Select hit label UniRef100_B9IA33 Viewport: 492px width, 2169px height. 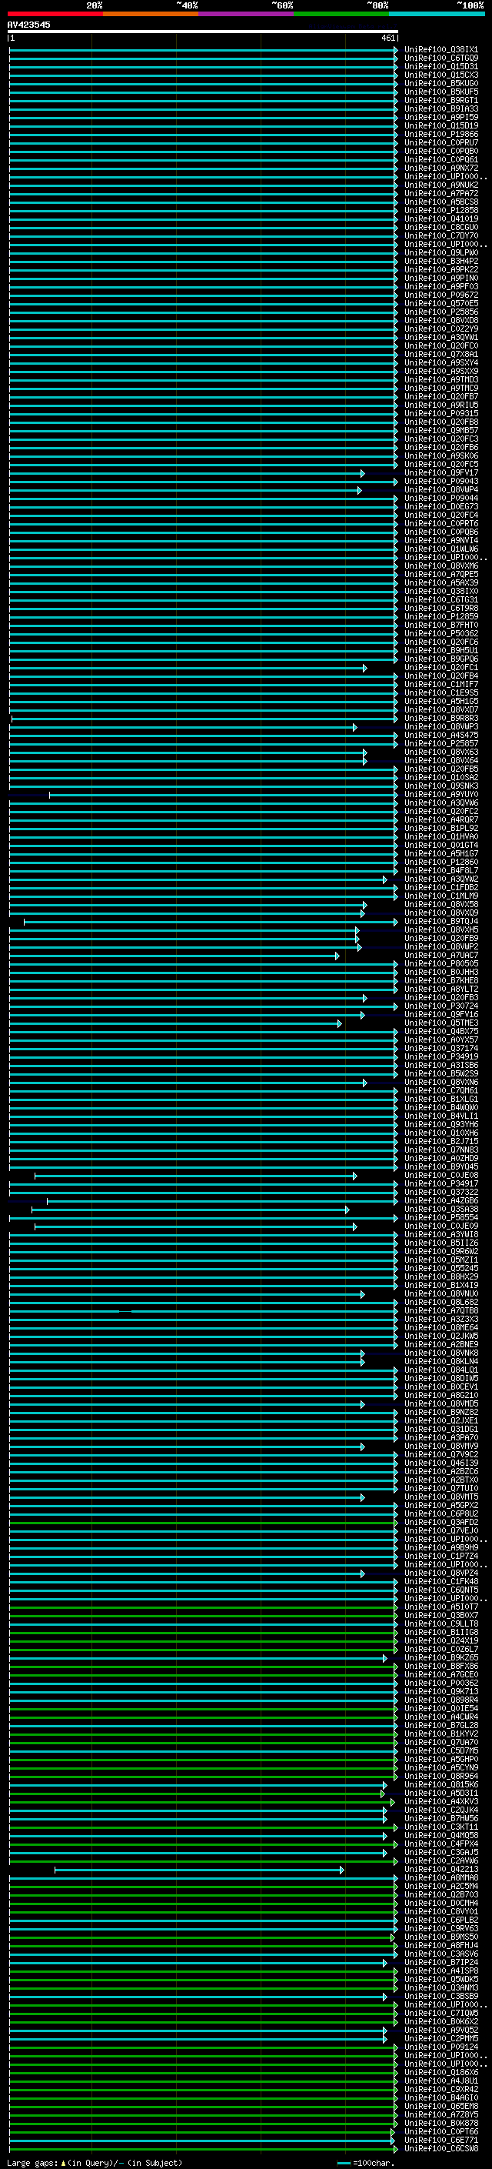pyautogui.click(x=440, y=108)
